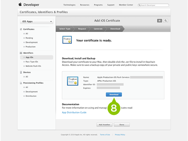Select Development under Provisioning Profiles

pos(32,92)
